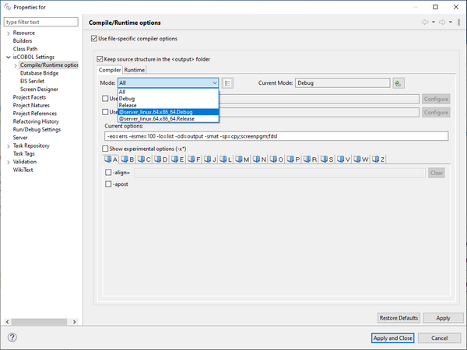Open the A options letter tab
The image size is (467, 350).
(x=111, y=159)
